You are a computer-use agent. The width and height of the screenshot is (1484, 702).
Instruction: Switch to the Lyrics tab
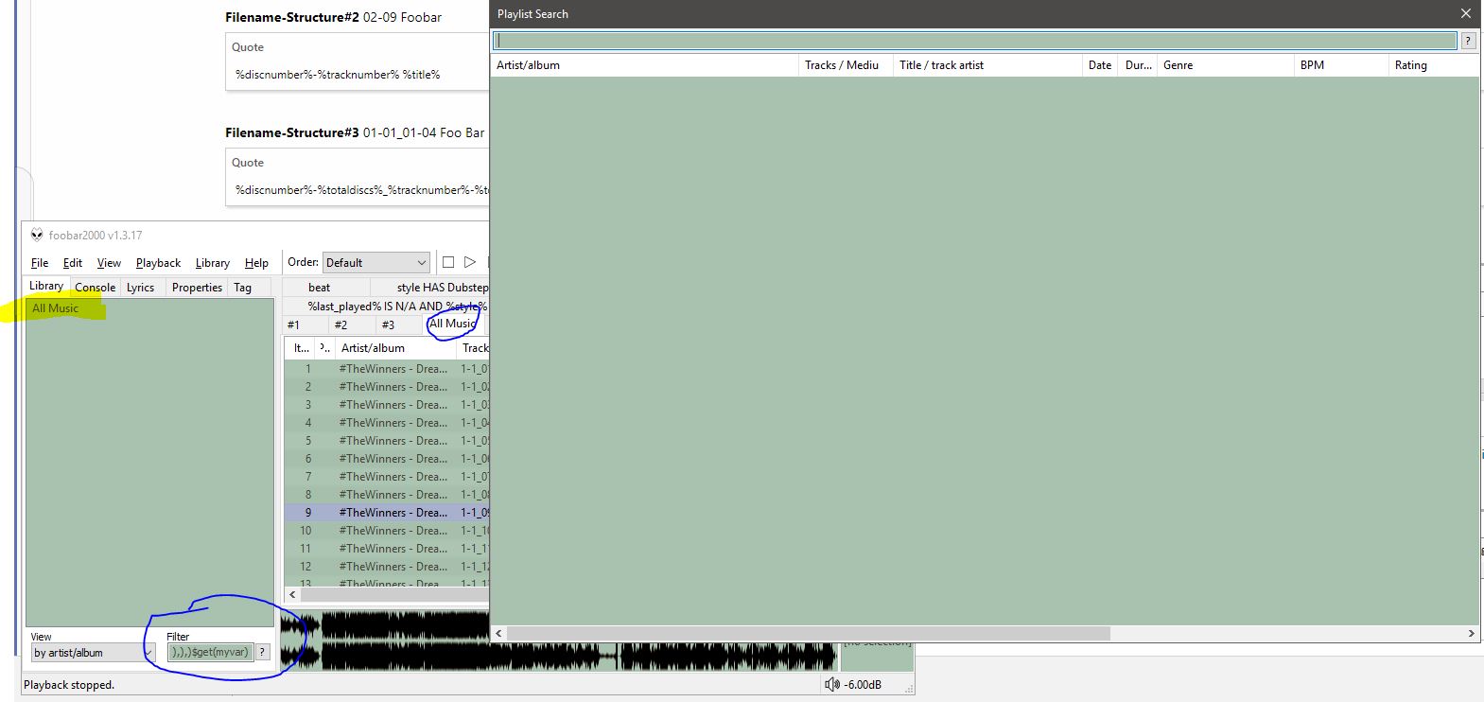point(141,288)
